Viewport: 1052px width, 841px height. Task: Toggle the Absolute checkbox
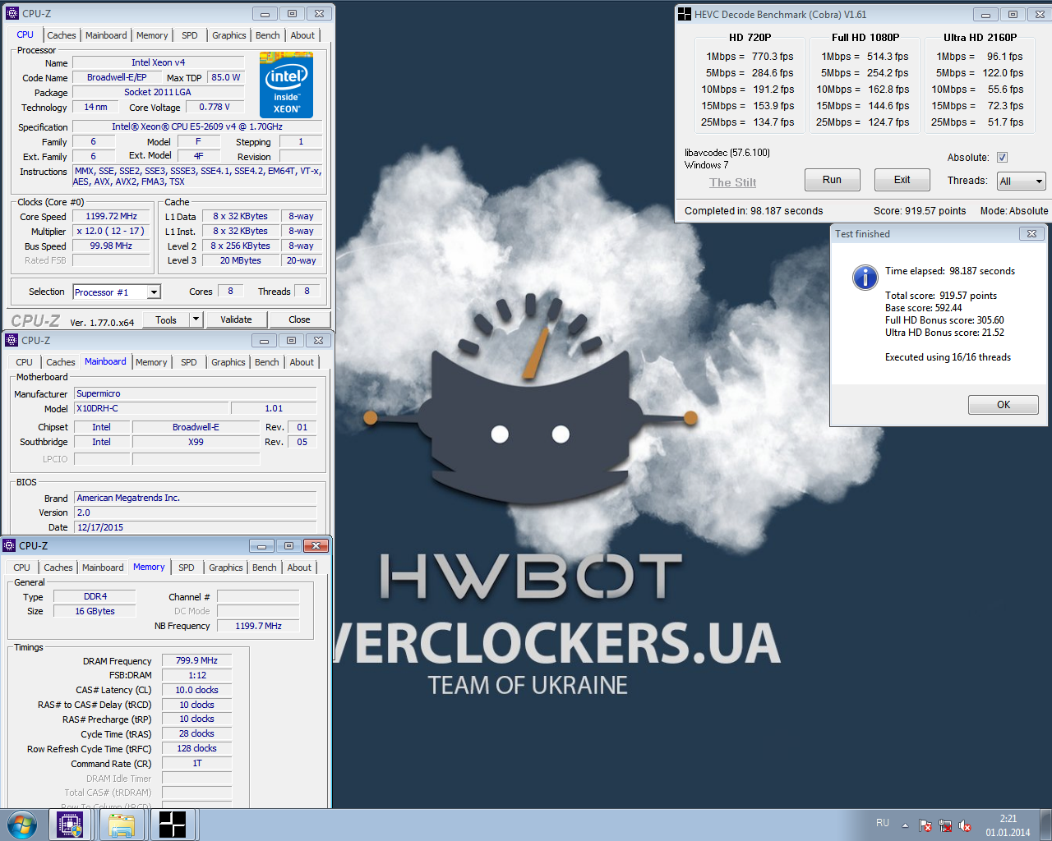1002,158
